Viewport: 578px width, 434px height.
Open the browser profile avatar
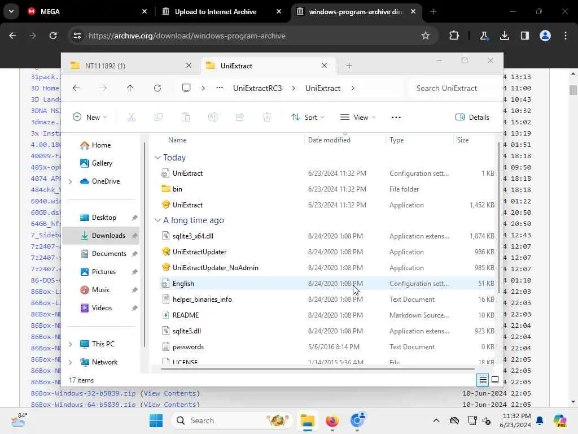coord(545,36)
